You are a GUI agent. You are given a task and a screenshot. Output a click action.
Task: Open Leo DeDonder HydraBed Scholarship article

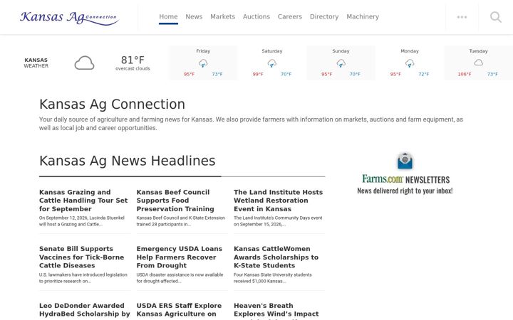(84, 309)
